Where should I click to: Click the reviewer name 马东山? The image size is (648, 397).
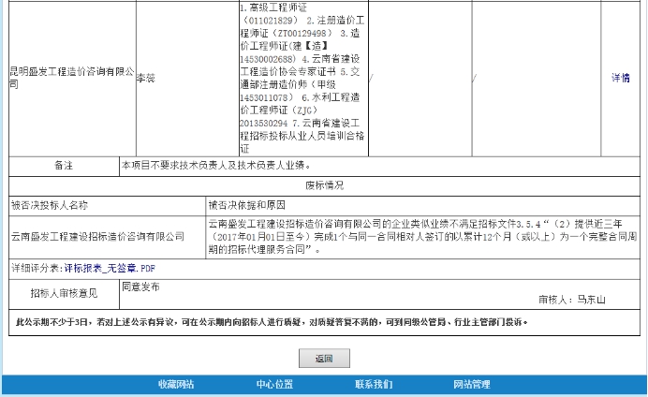[591, 300]
